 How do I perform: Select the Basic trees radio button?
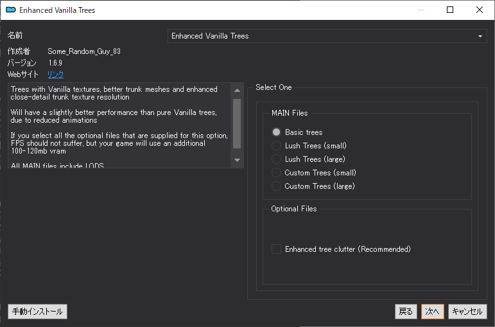[x=277, y=132]
